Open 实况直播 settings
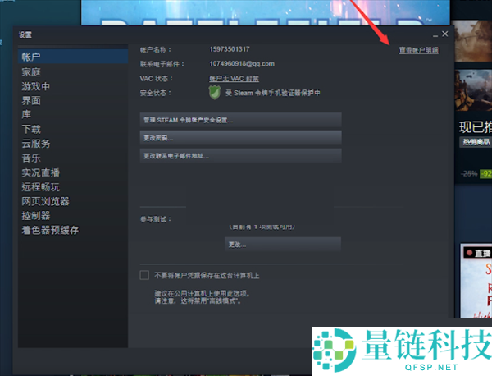492x376 pixels. 41,172
